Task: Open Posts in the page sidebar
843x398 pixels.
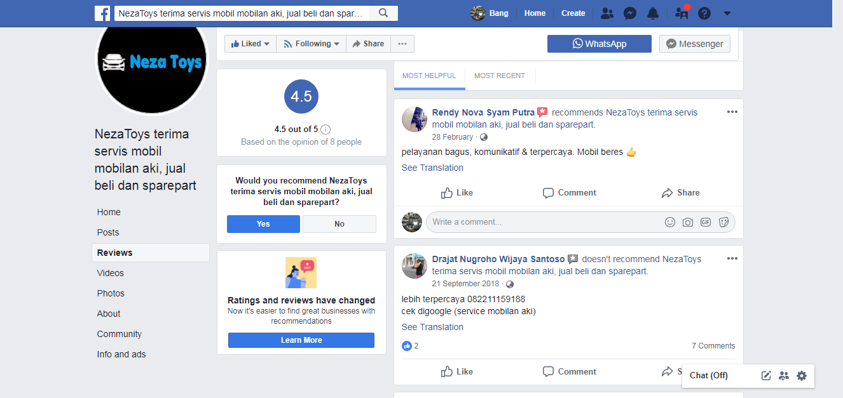Action: point(108,232)
